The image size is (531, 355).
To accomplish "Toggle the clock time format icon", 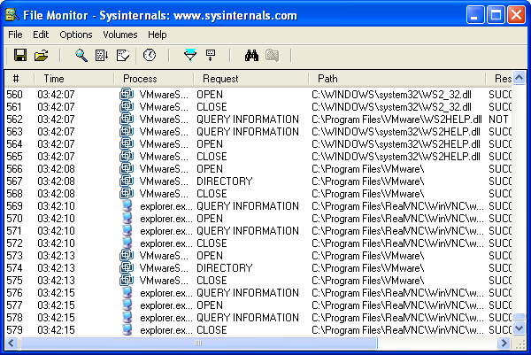I will (x=150, y=56).
